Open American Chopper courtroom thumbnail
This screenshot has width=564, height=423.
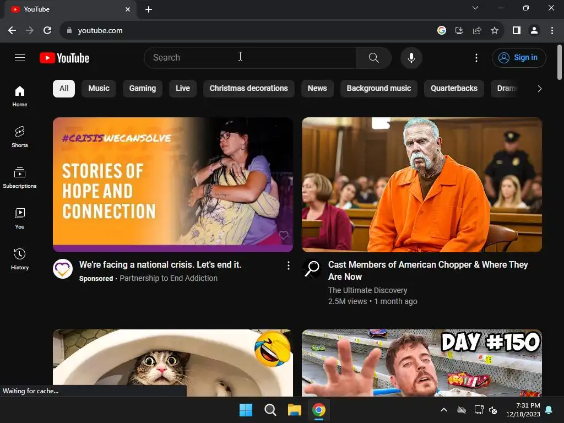(x=422, y=185)
